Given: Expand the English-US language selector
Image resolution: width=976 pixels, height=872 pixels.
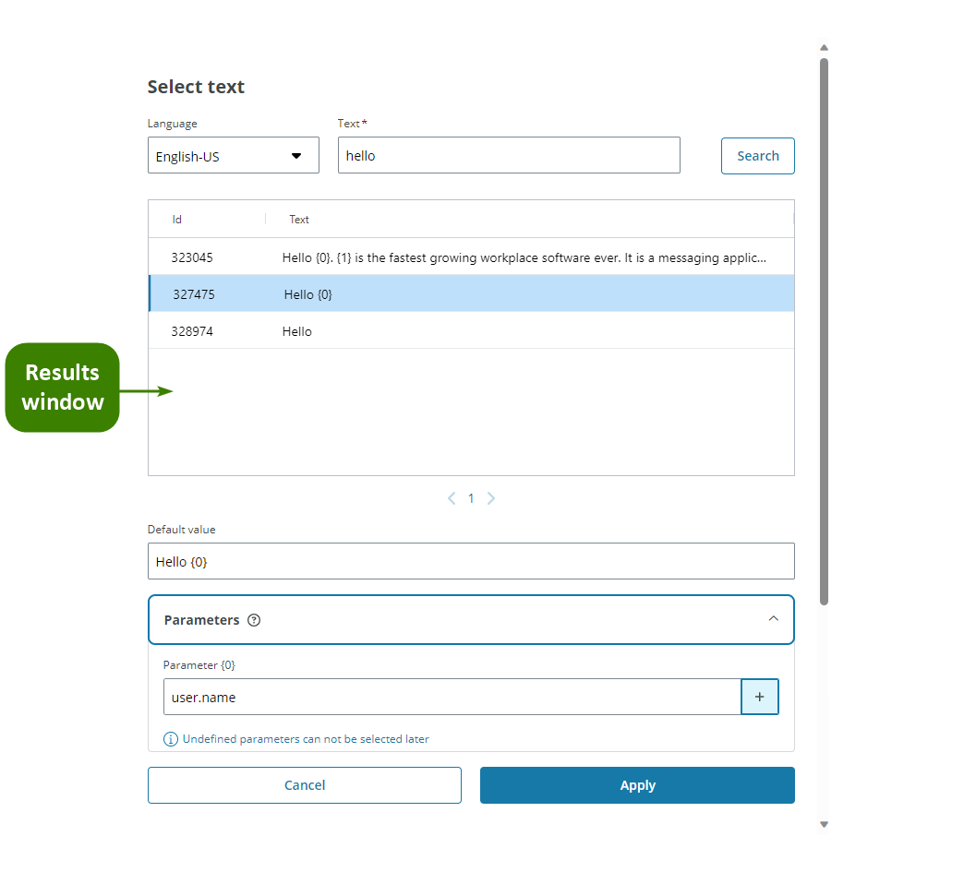Looking at the screenshot, I should coord(297,155).
